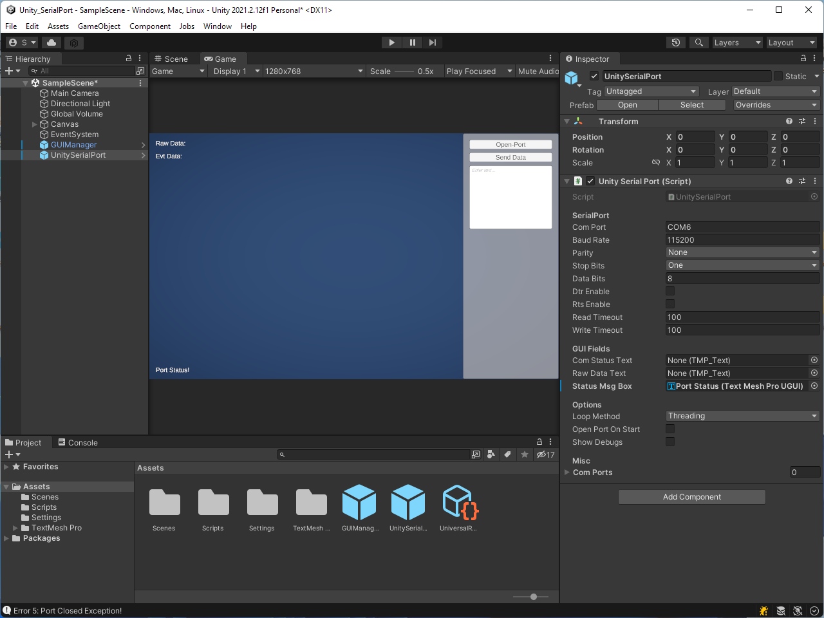Enable the Dtr Enable checkbox
824x618 pixels.
click(670, 291)
